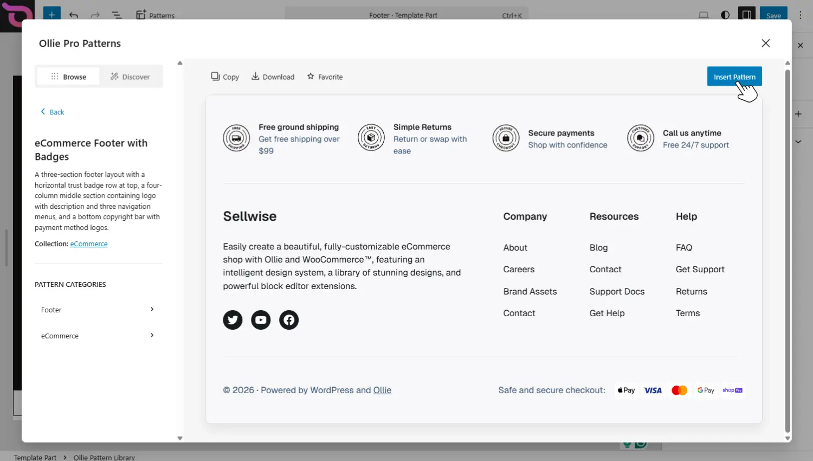Open the Ollie link in copyright line
Screen dimensions: 813x461
pos(382,390)
